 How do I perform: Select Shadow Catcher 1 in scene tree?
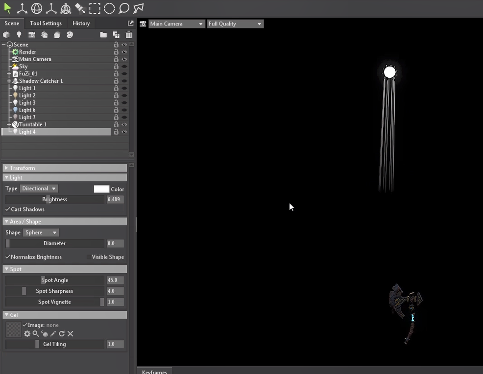click(x=41, y=81)
